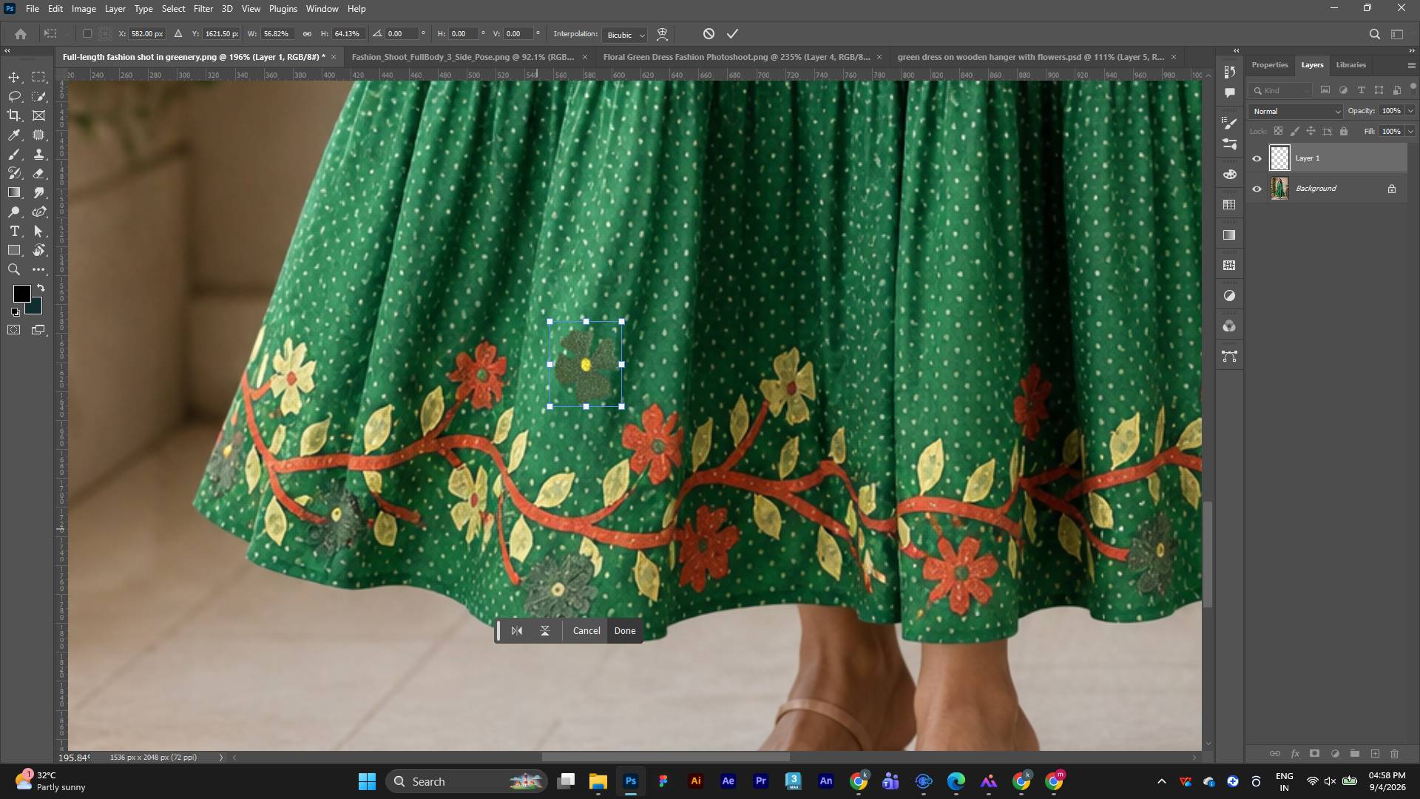1420x799 pixels.
Task: Click the Done button on transform bar
Action: pyautogui.click(x=625, y=631)
